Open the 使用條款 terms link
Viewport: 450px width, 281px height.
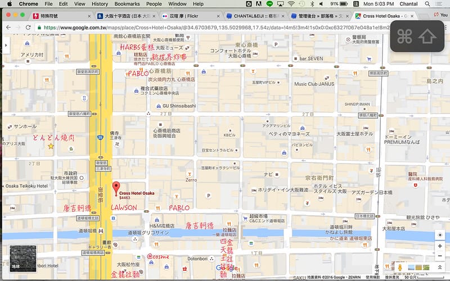(372, 277)
